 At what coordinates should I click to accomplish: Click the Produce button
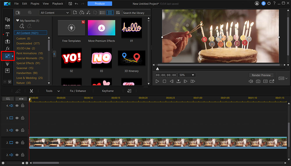click(100, 4)
